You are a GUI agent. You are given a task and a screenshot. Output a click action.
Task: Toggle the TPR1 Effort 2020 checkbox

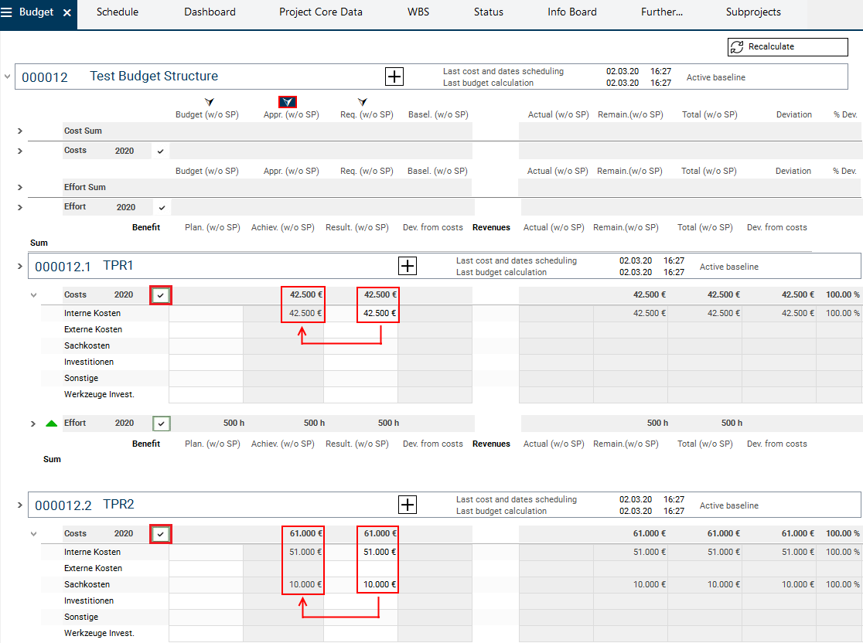click(162, 424)
